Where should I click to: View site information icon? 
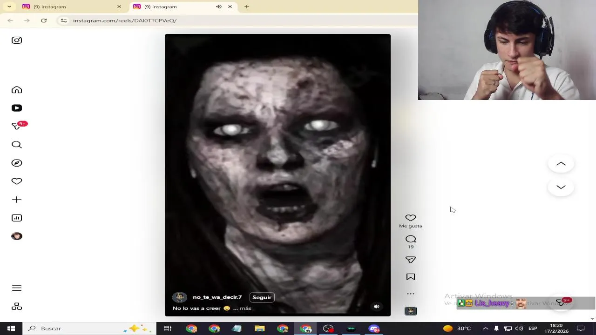tap(64, 20)
